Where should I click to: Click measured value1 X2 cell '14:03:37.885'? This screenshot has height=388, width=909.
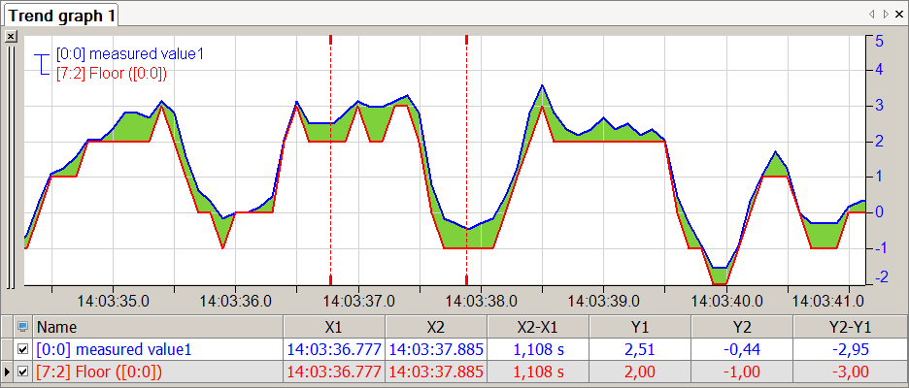(436, 349)
